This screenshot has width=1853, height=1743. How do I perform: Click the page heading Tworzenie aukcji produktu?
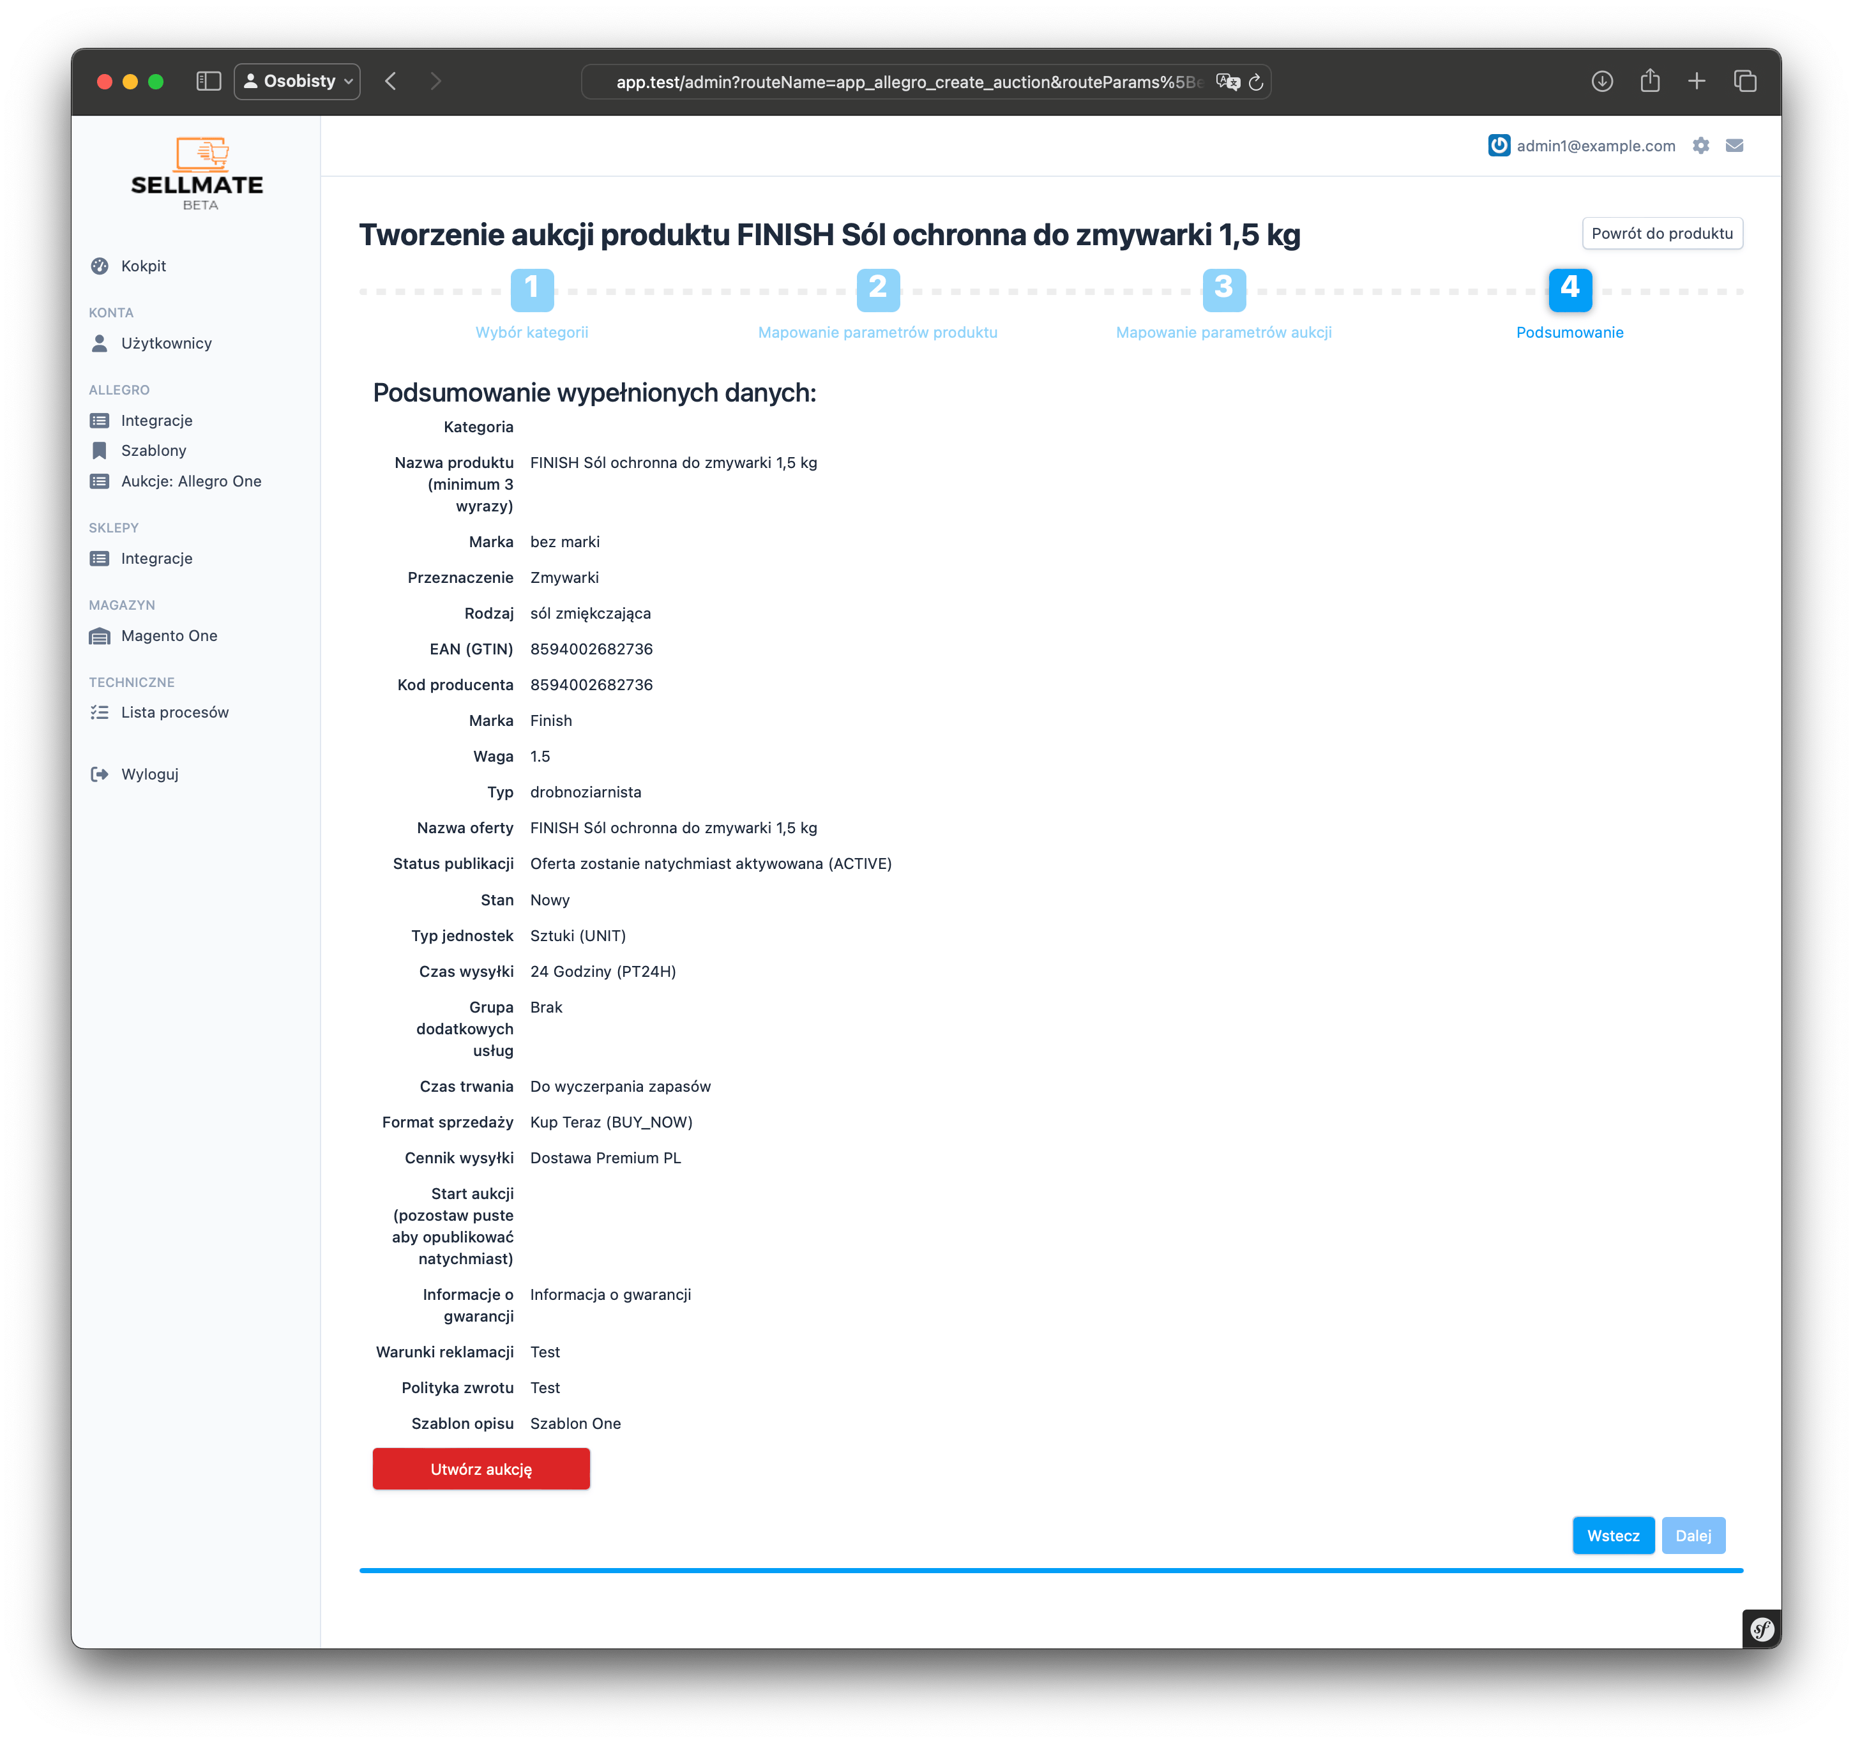point(829,234)
